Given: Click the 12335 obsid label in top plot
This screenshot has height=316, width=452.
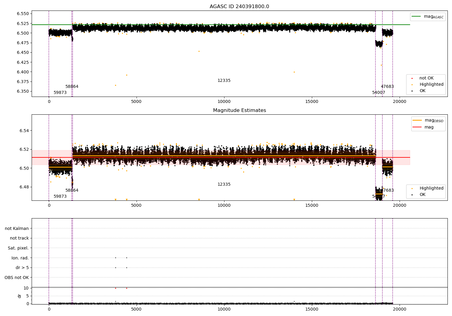Looking at the screenshot, I should (224, 81).
